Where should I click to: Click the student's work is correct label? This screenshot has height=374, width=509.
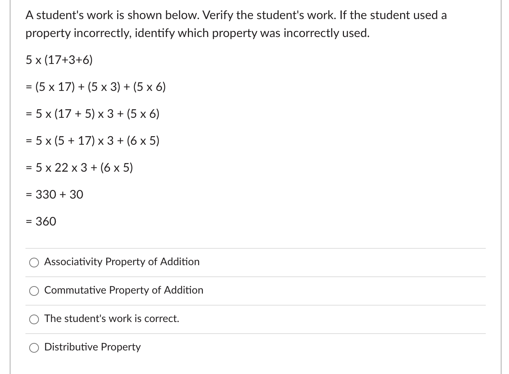[112, 319]
